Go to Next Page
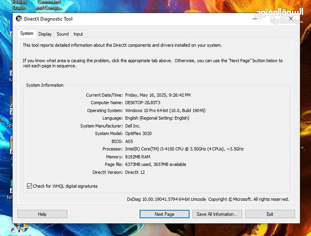 164,214
